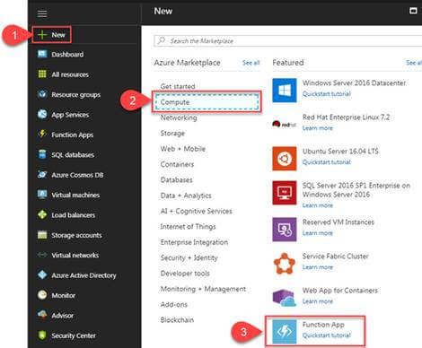Click the Red Hat logo icon
This screenshot has height=348, width=422.
pos(285,125)
